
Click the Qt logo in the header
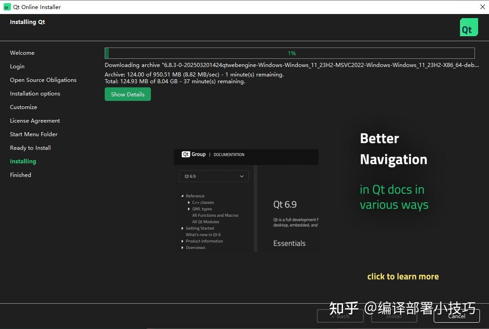469,27
